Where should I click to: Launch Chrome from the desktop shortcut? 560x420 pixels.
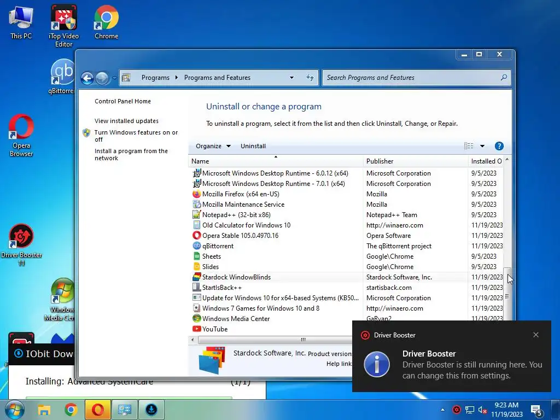click(x=106, y=22)
